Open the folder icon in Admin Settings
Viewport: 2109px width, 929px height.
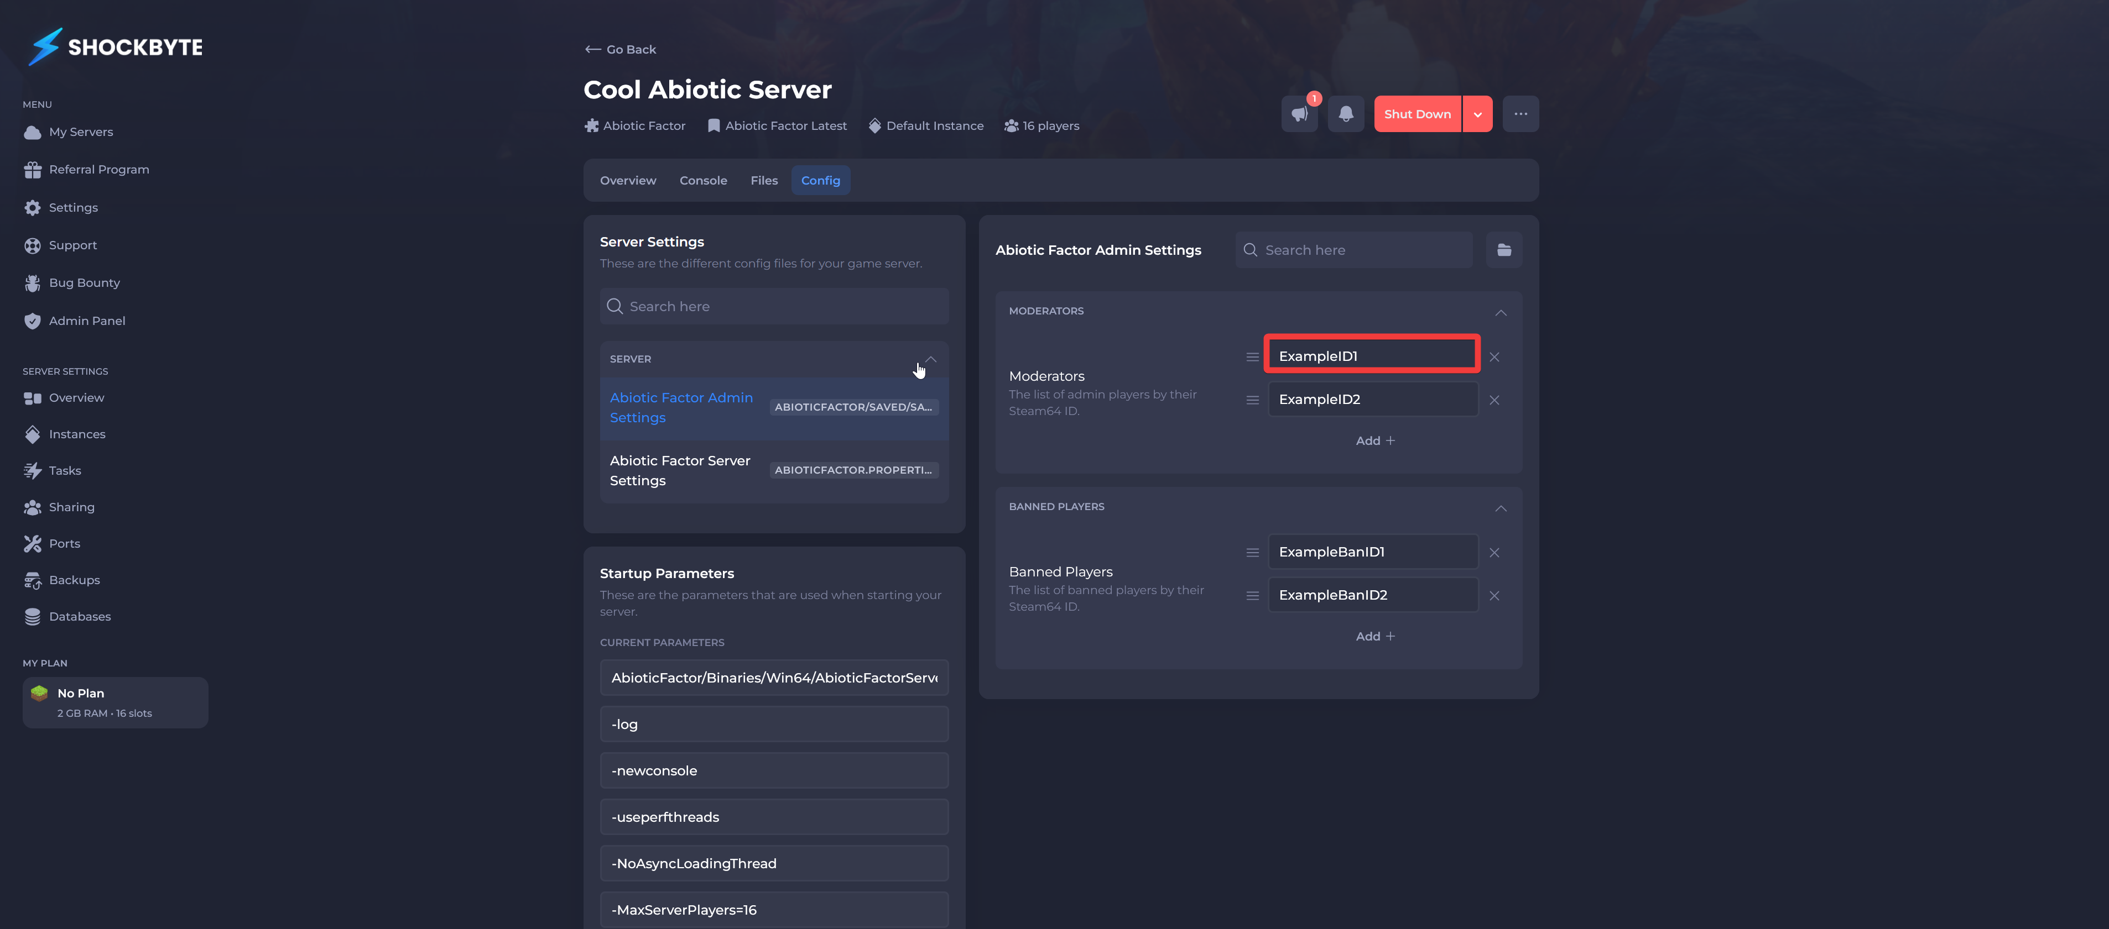tap(1504, 250)
